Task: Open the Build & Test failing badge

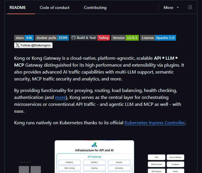Action: [90, 38]
